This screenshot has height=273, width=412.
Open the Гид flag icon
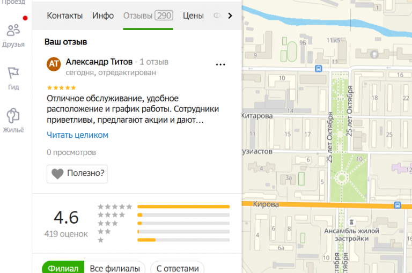tap(13, 78)
